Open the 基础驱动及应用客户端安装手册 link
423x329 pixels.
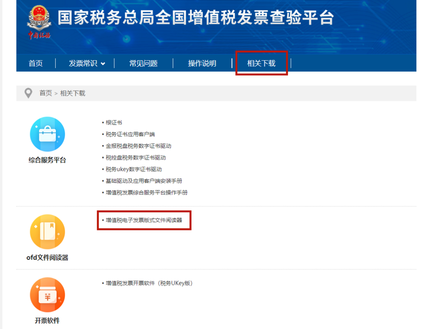[144, 181]
